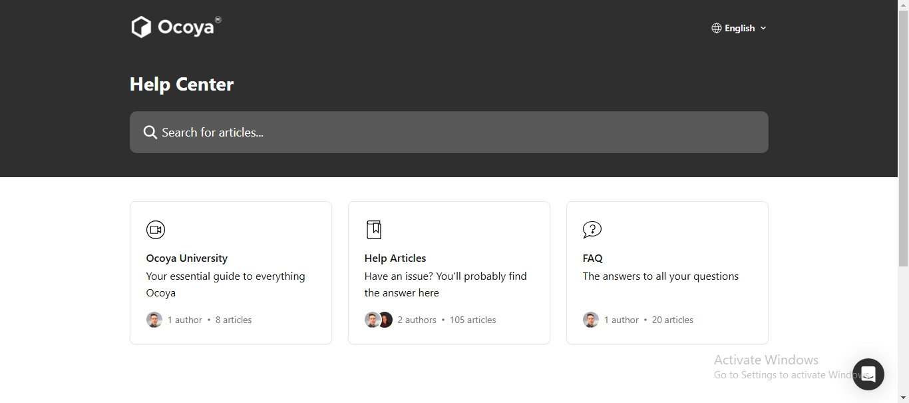
Task: Click the "20 articles" count text
Action: pos(673,320)
